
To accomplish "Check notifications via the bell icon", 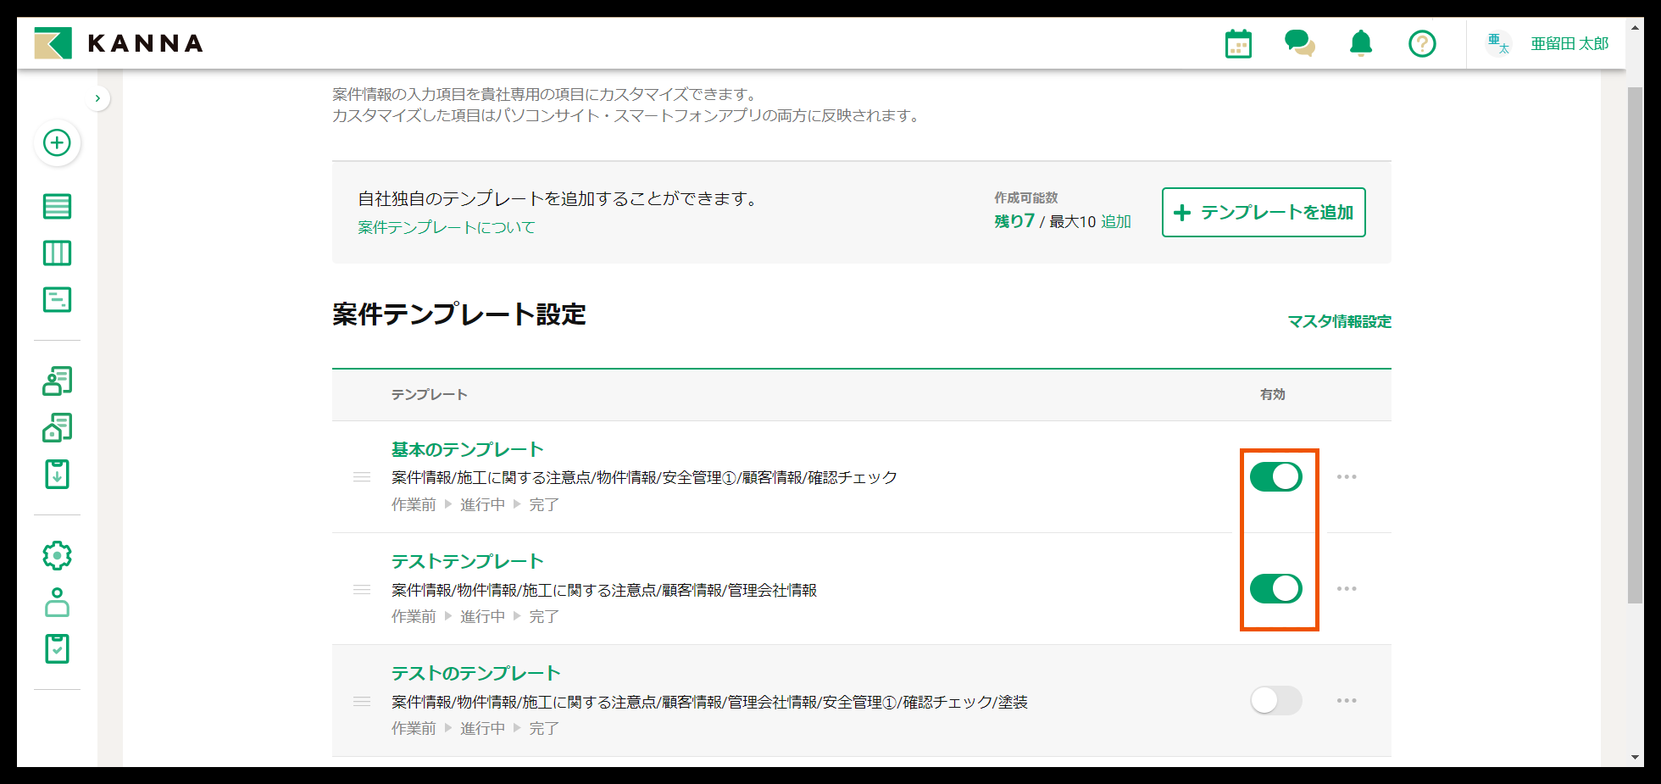I will [1360, 42].
